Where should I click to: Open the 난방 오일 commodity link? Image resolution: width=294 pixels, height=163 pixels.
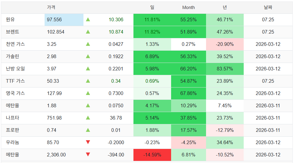click(15, 69)
